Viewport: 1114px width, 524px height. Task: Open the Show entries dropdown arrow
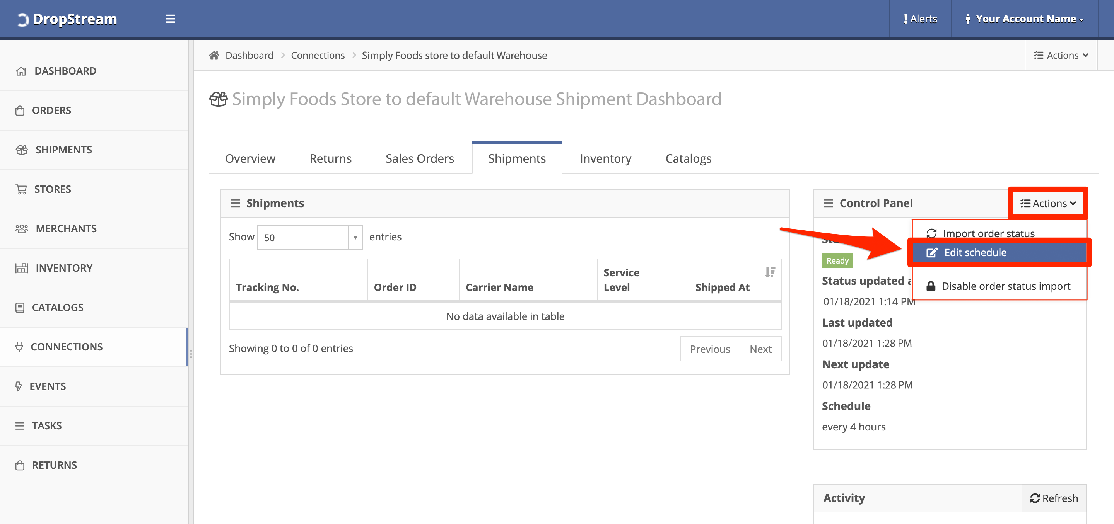click(355, 238)
